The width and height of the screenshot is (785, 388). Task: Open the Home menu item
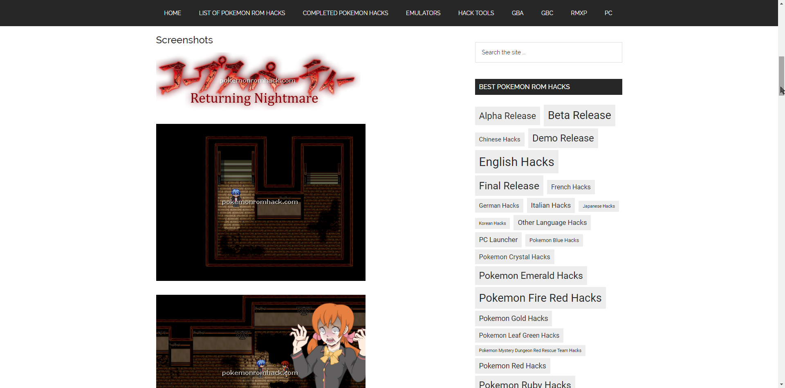coord(172,13)
